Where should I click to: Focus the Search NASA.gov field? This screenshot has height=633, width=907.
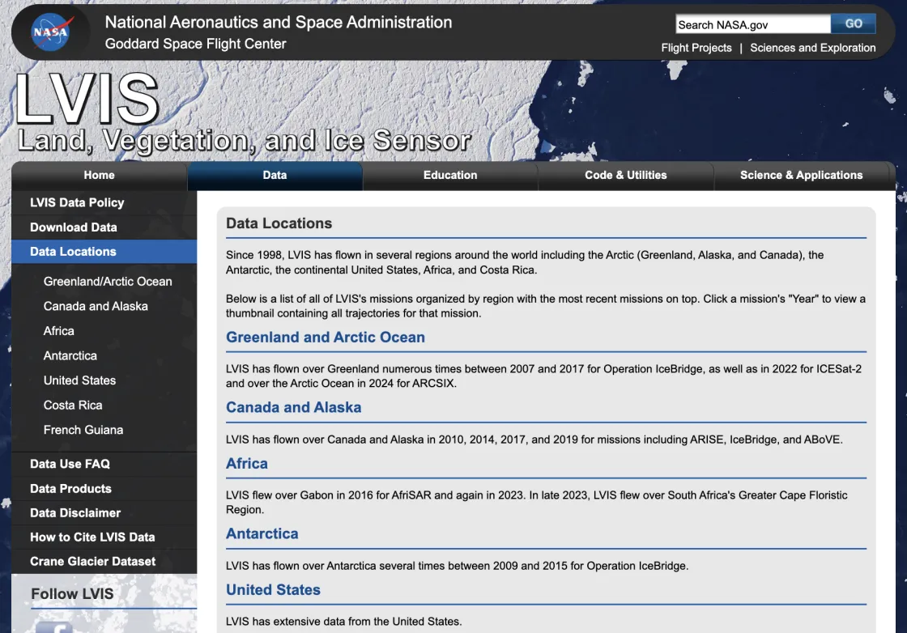752,24
